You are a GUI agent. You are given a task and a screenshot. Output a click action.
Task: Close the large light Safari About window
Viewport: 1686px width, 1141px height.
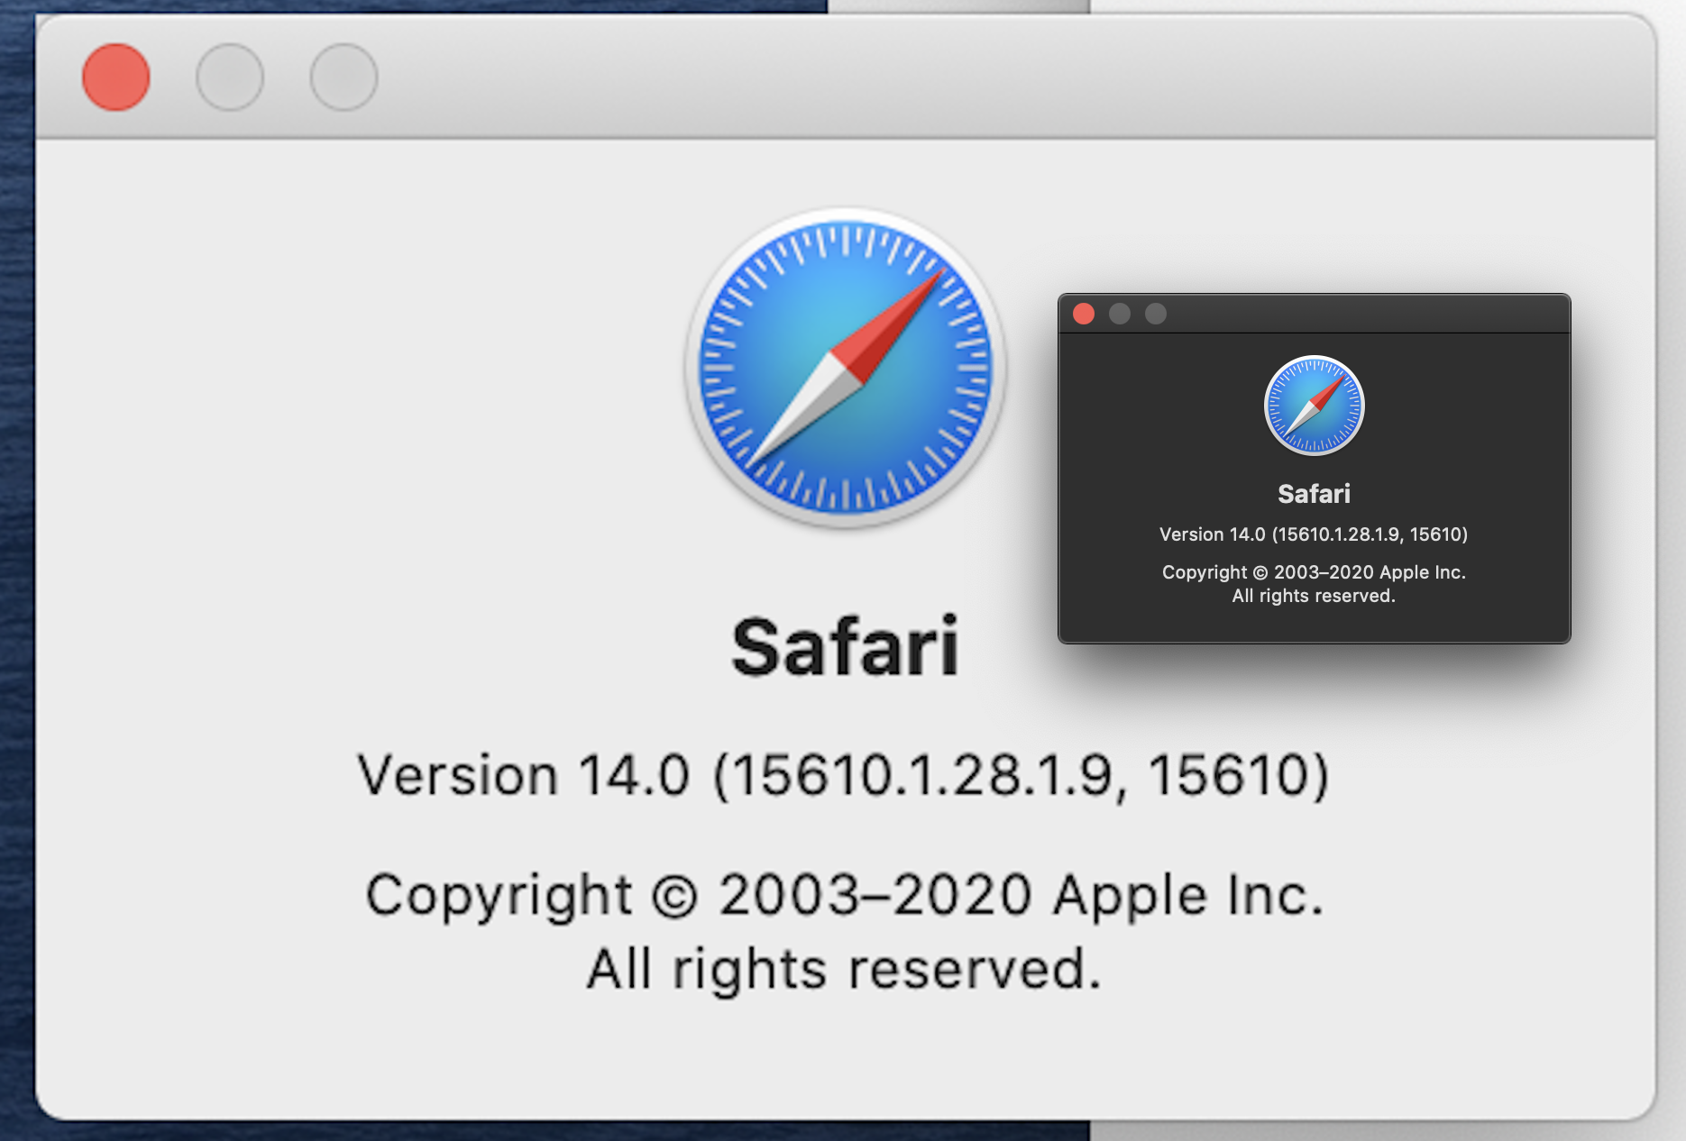tap(116, 78)
